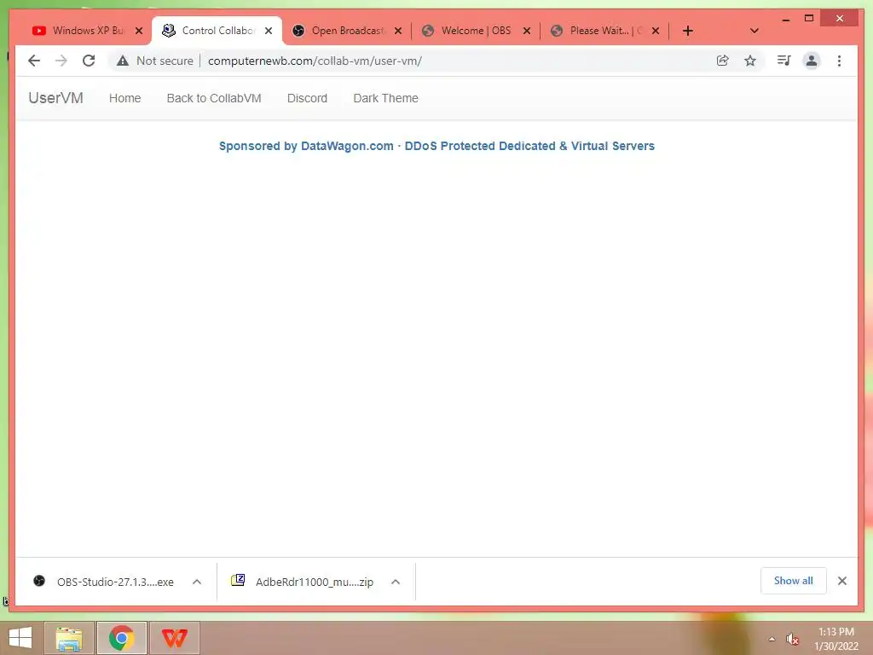
Task: Open the Discord navbar link
Action: click(307, 98)
